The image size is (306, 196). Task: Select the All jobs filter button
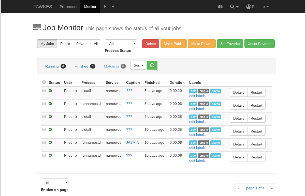click(96, 44)
